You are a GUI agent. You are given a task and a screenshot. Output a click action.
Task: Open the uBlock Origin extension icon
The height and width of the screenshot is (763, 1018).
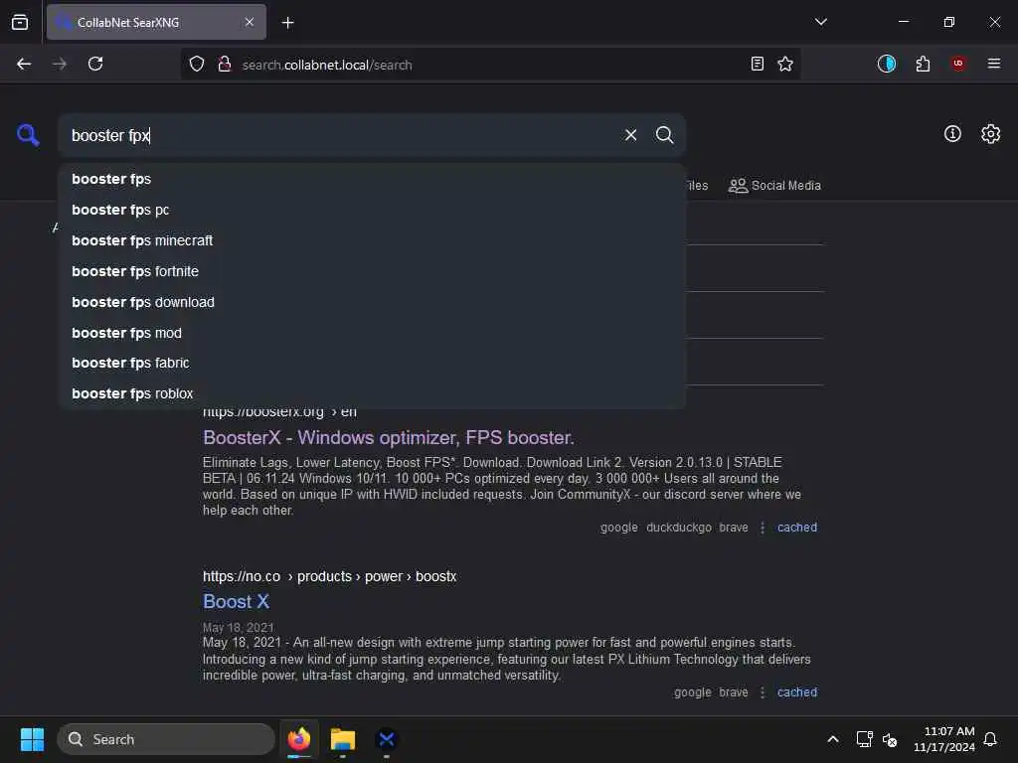(x=958, y=64)
